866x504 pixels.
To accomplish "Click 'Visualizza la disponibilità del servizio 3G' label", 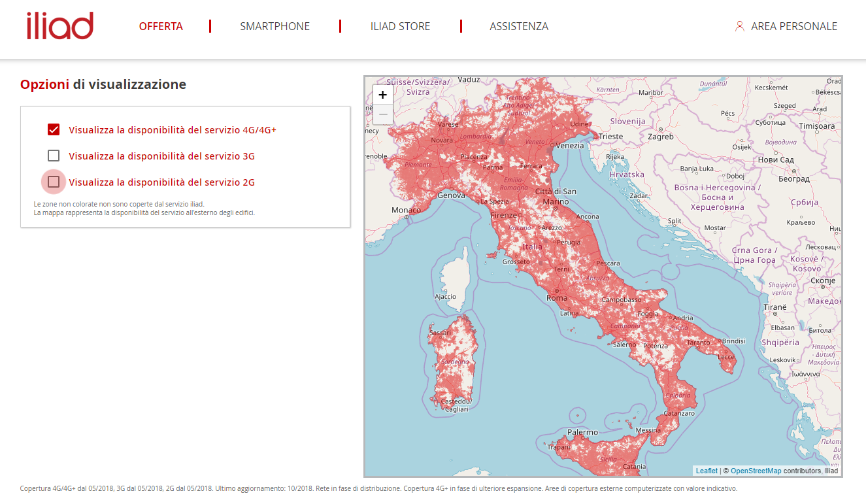I will 161,156.
